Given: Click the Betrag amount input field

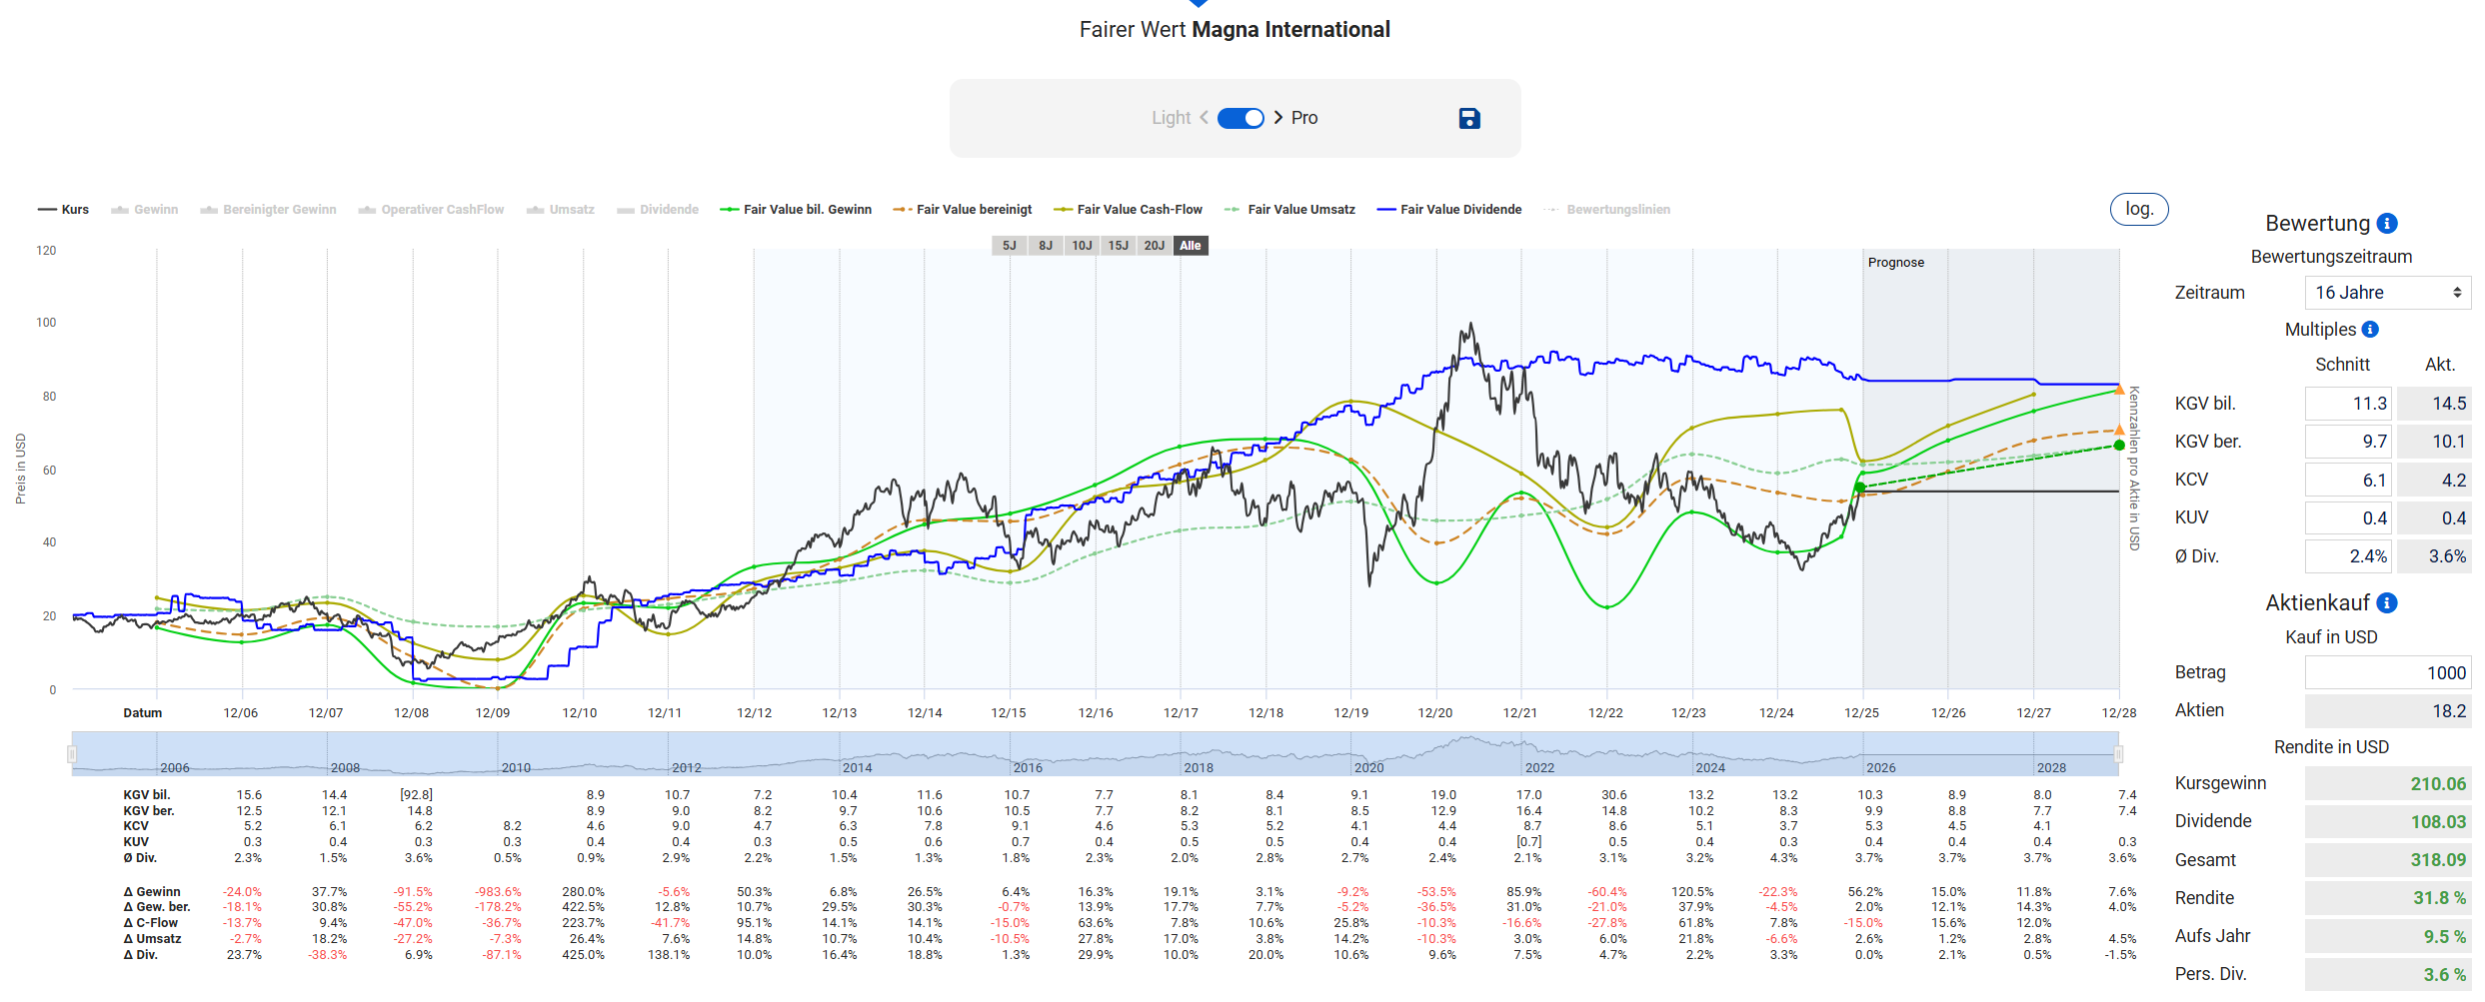Looking at the screenshot, I should coord(2386,673).
